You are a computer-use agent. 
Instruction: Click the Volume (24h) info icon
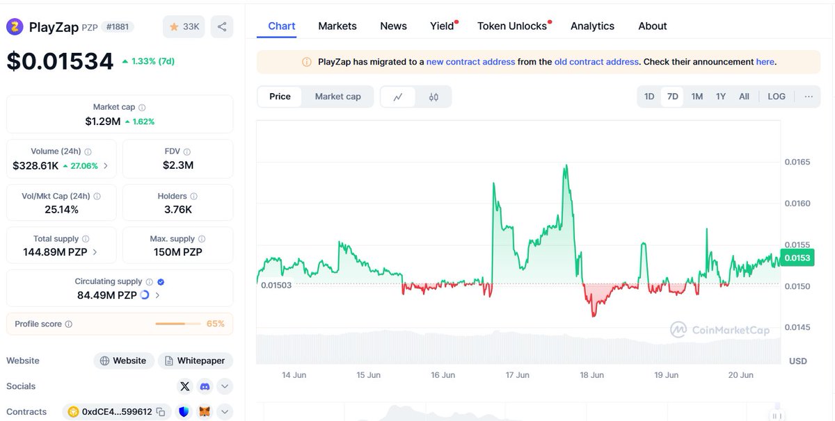point(88,151)
